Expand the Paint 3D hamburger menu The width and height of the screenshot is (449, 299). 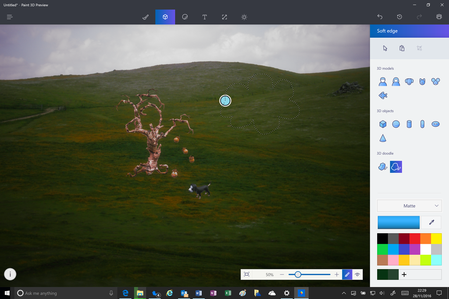9,17
